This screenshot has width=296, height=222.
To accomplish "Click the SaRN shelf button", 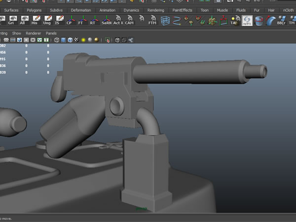I will pos(106,20).
